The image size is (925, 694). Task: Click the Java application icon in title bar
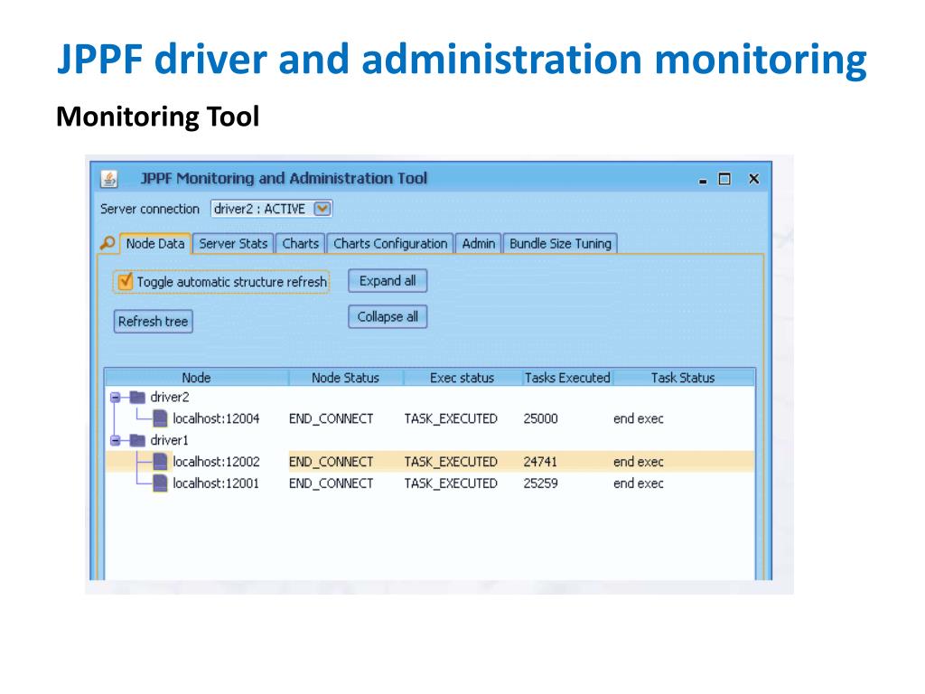pyautogui.click(x=108, y=179)
